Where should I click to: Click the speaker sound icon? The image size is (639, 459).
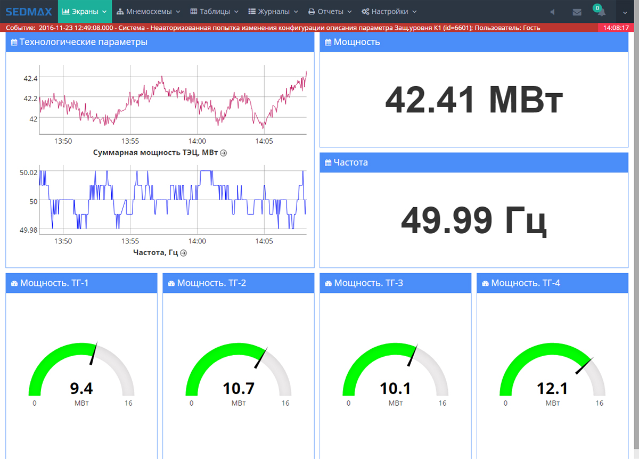click(x=552, y=12)
